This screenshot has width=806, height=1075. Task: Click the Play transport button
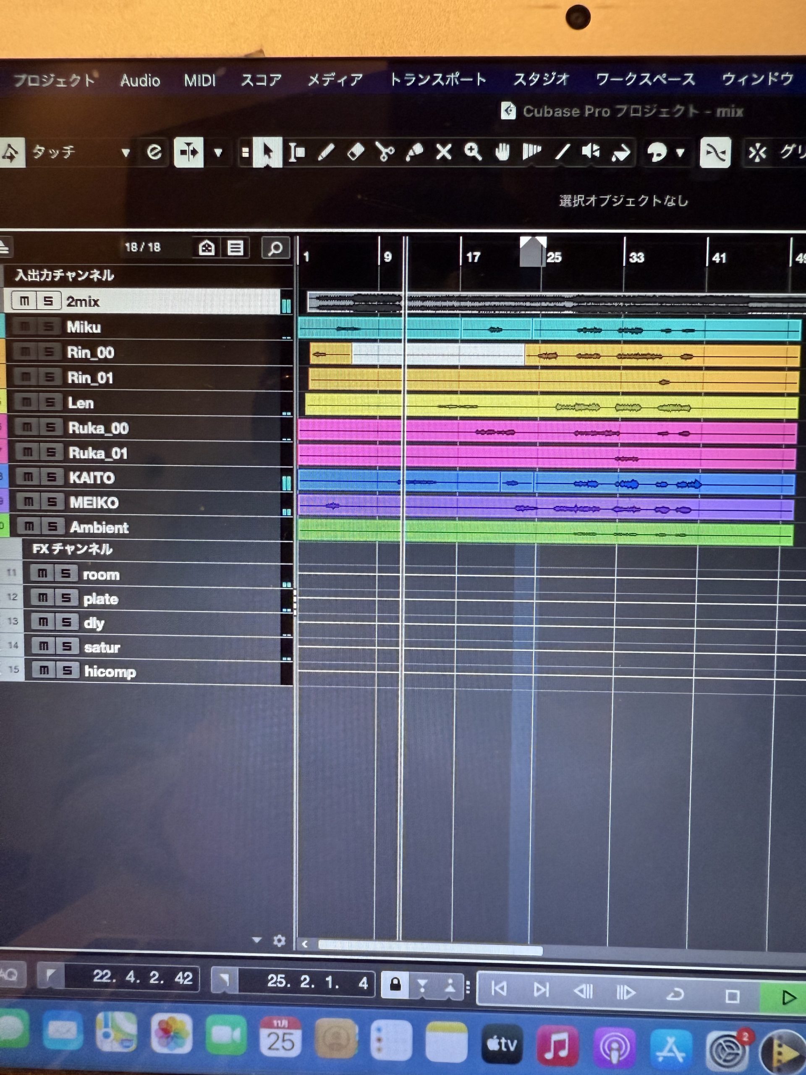[788, 998]
